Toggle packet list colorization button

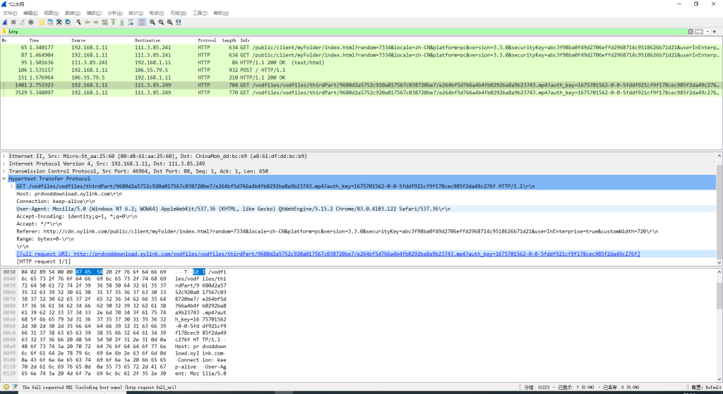point(141,22)
